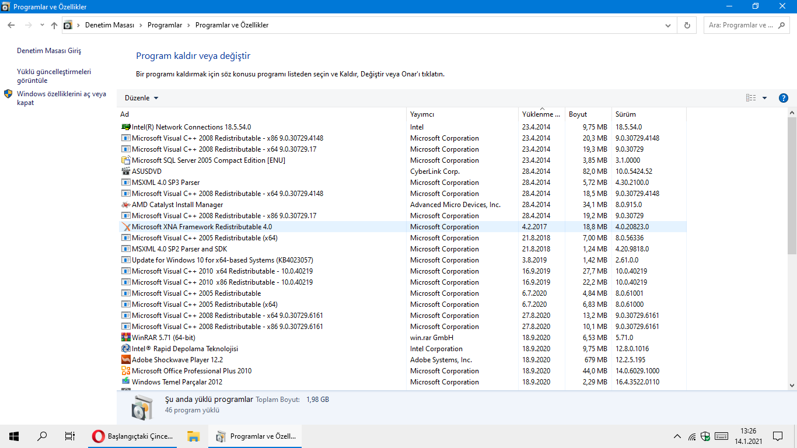Click the CyberLink Corp. publisher cell
This screenshot has width=797, height=448.
coord(435,171)
